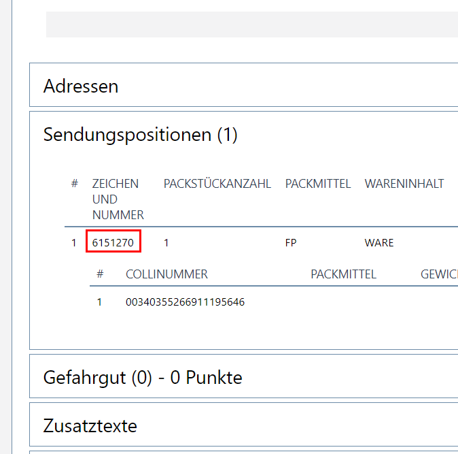Click the PACKMITTEL header next to WARENINHALT
The width and height of the screenshot is (458, 454).
point(317,184)
